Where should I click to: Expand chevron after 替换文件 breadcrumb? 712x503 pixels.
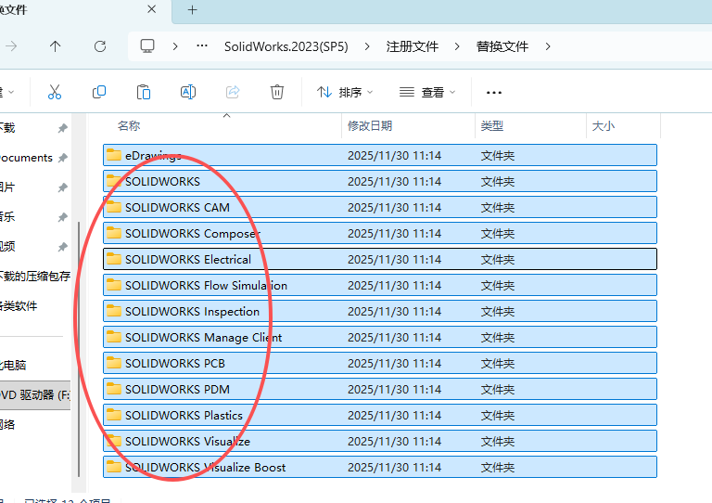click(x=548, y=46)
